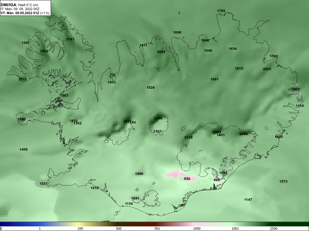This screenshot has height=231, width=309.
Task: Click the legend label 1001
Action: [x=235, y=229]
